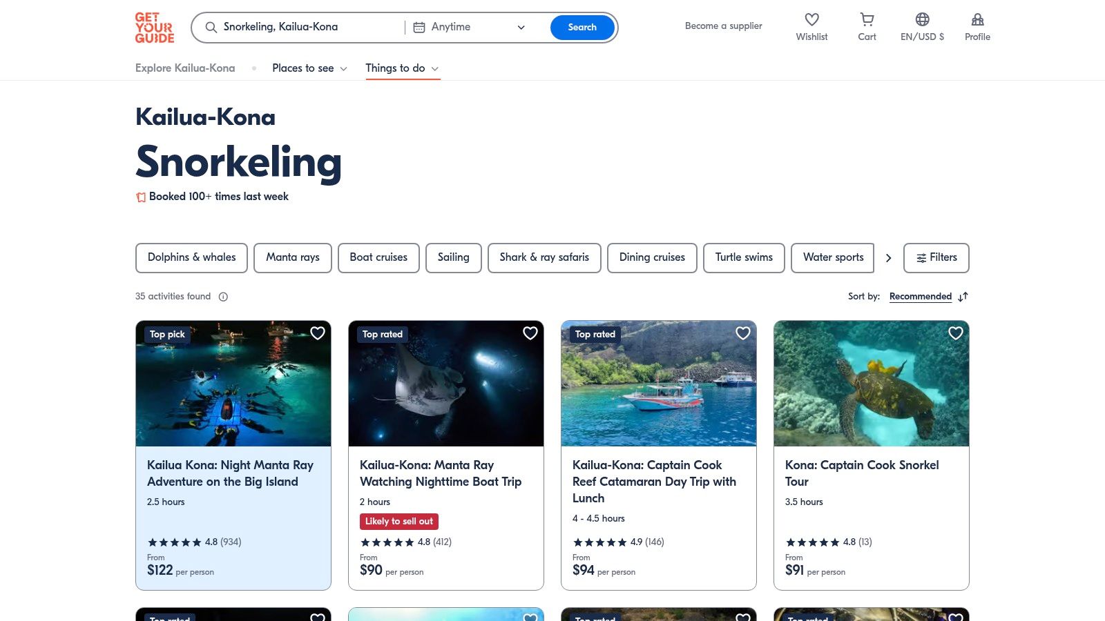Select the Sailing category
The image size is (1105, 621).
click(454, 258)
